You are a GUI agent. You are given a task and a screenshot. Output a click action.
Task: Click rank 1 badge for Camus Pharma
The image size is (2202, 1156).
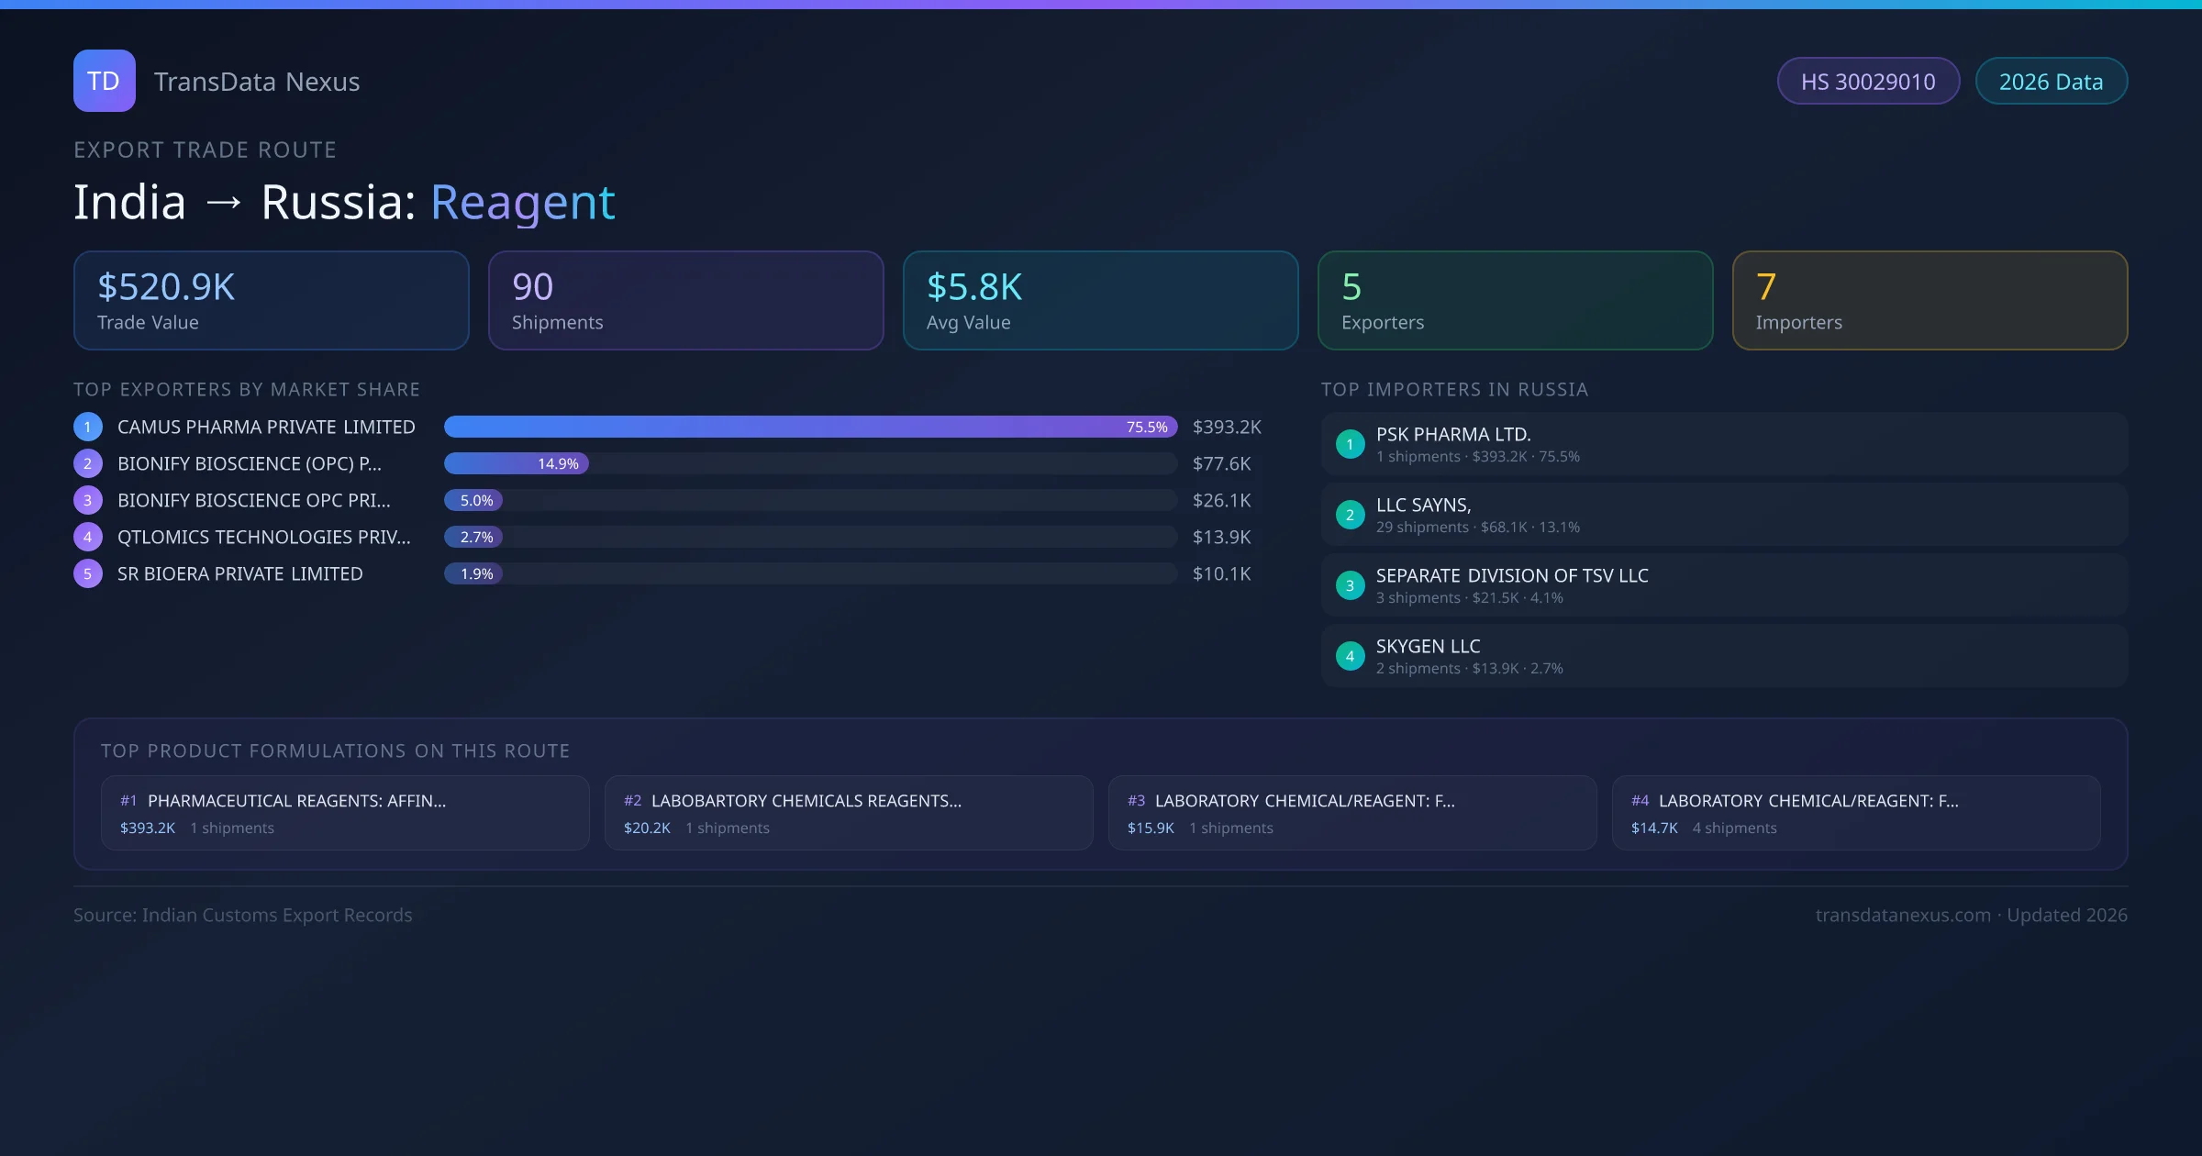88,427
